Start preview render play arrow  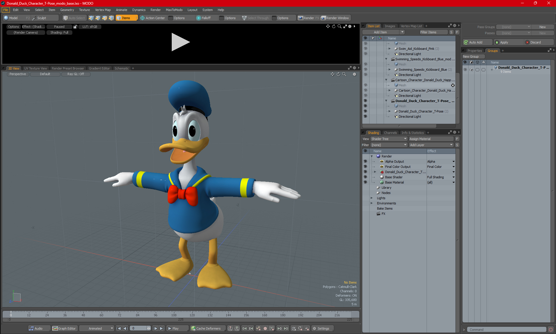[x=180, y=42]
